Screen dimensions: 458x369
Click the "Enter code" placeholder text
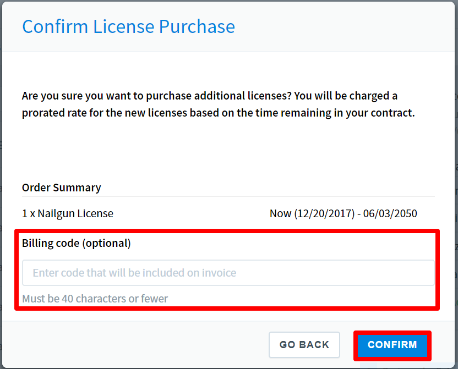click(x=134, y=273)
